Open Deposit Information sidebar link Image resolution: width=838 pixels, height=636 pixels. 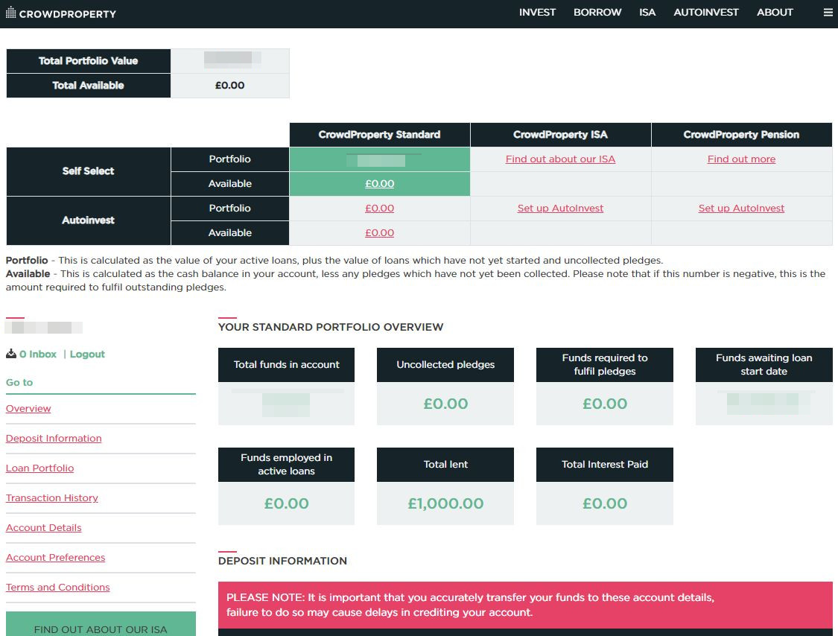[54, 438]
